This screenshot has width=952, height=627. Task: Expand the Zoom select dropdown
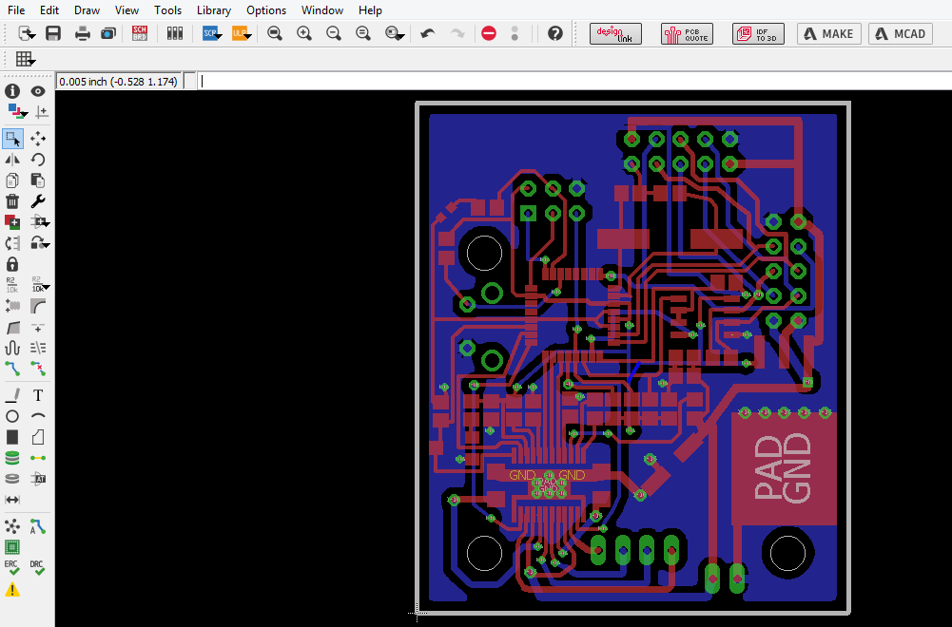(400, 36)
